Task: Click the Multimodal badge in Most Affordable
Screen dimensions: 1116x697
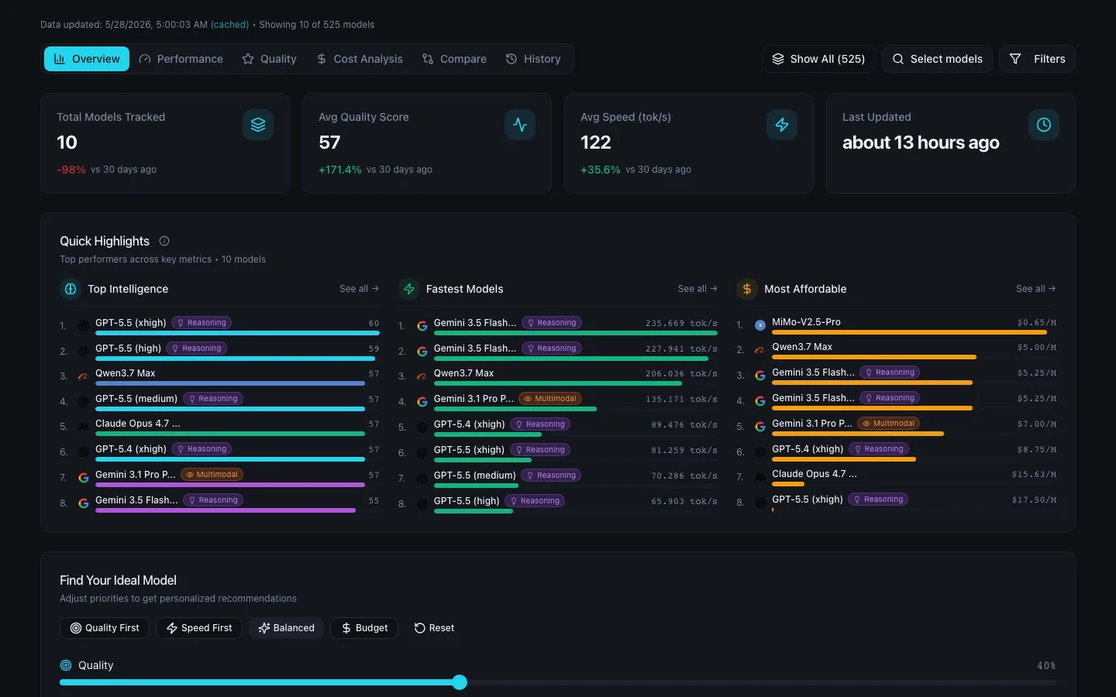Action: [x=889, y=424]
